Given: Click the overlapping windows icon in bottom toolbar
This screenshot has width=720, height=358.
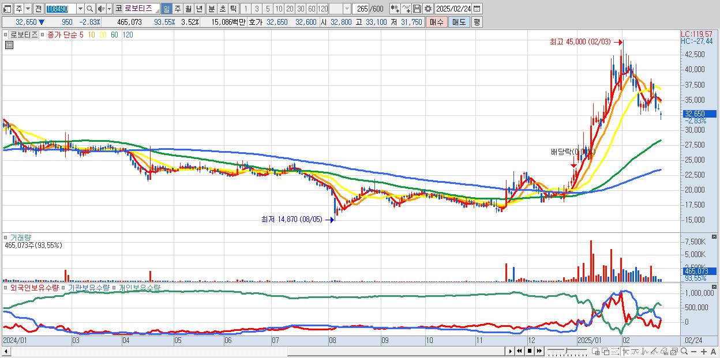Looking at the screenshot, I should 606,352.
